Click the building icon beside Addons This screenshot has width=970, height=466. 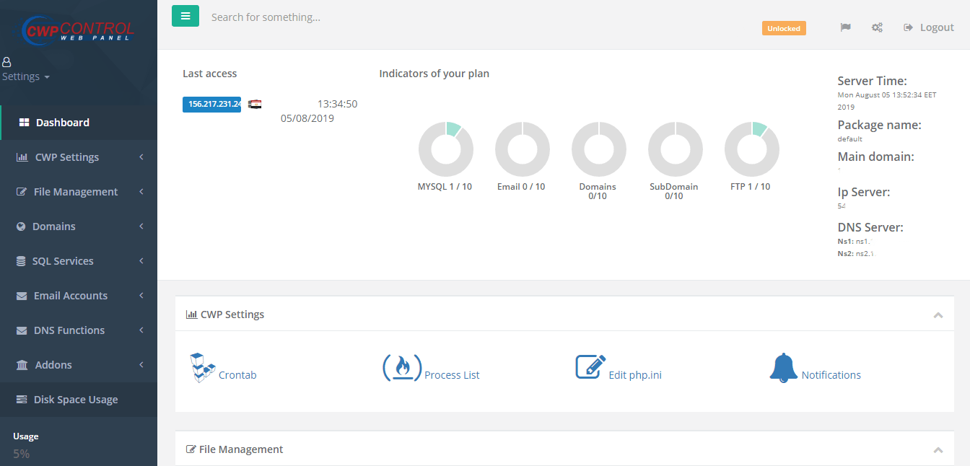point(22,365)
